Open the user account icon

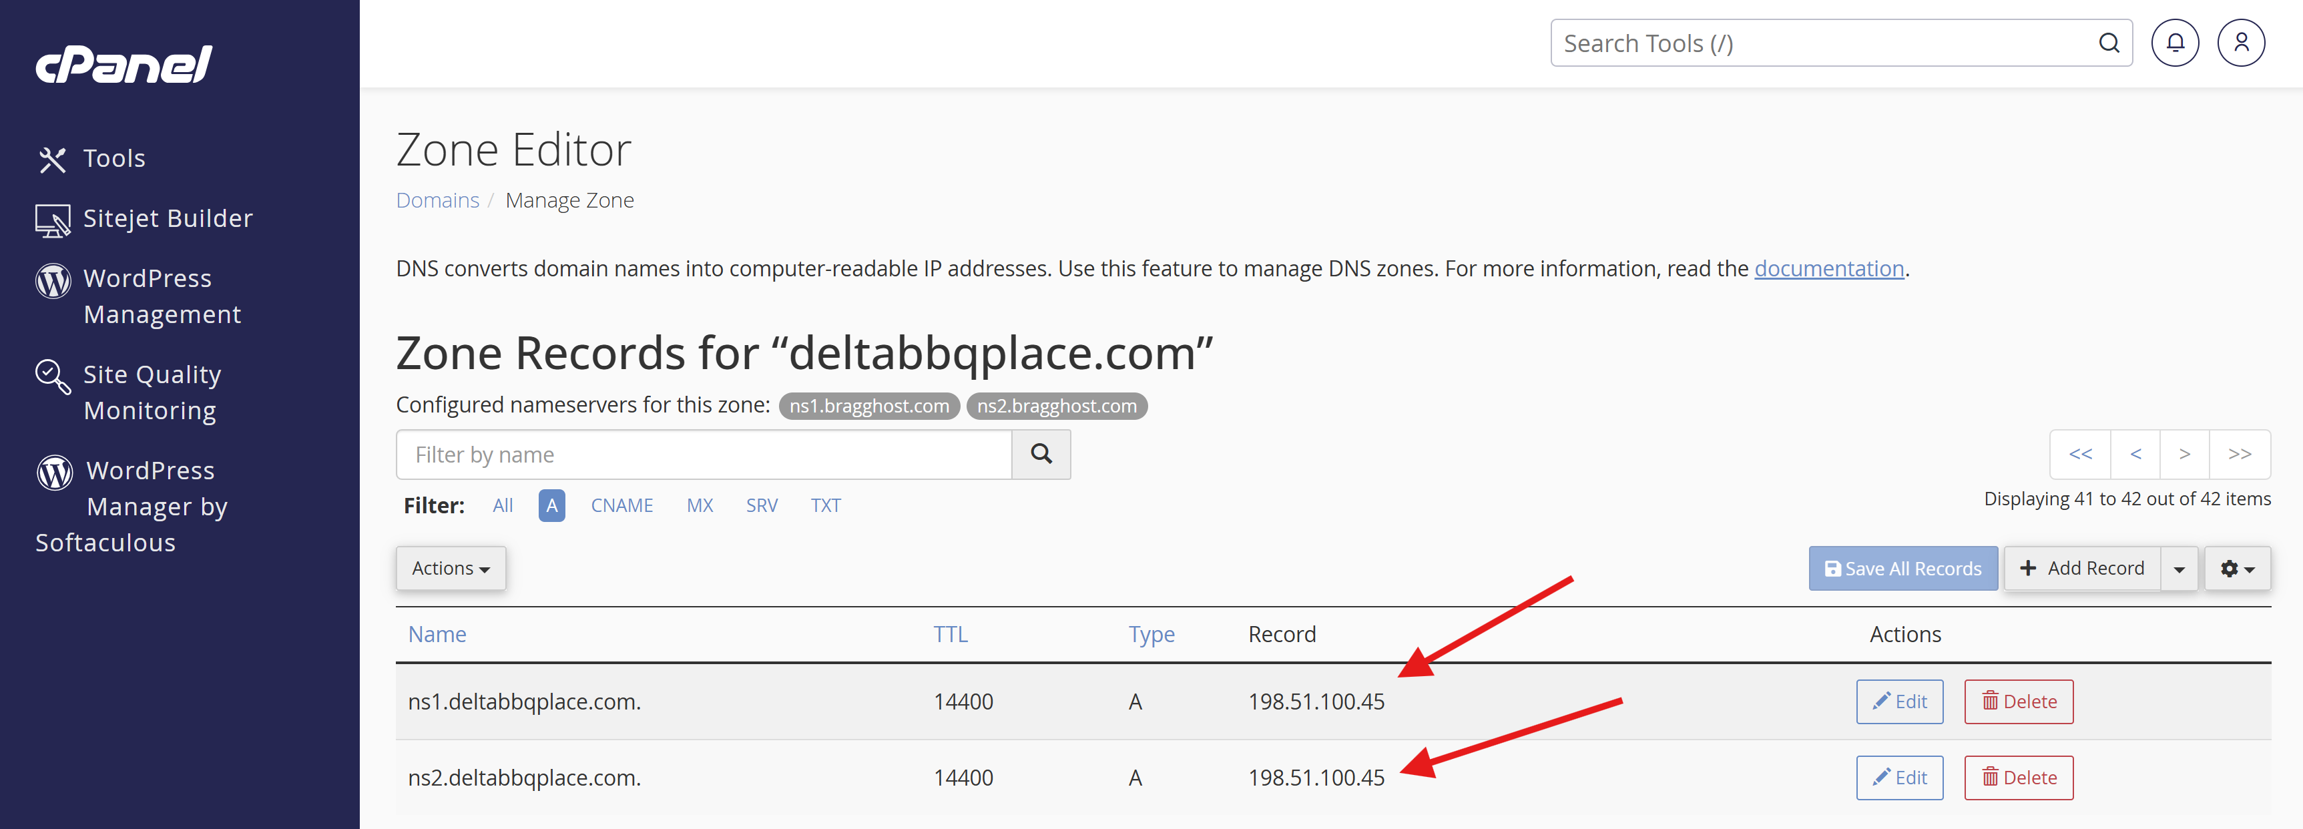[x=2240, y=43]
